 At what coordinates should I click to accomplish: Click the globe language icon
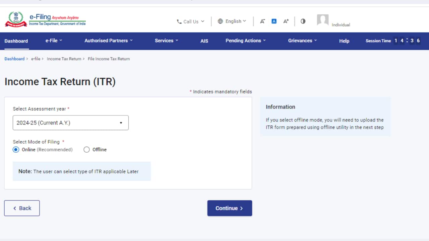tap(220, 21)
